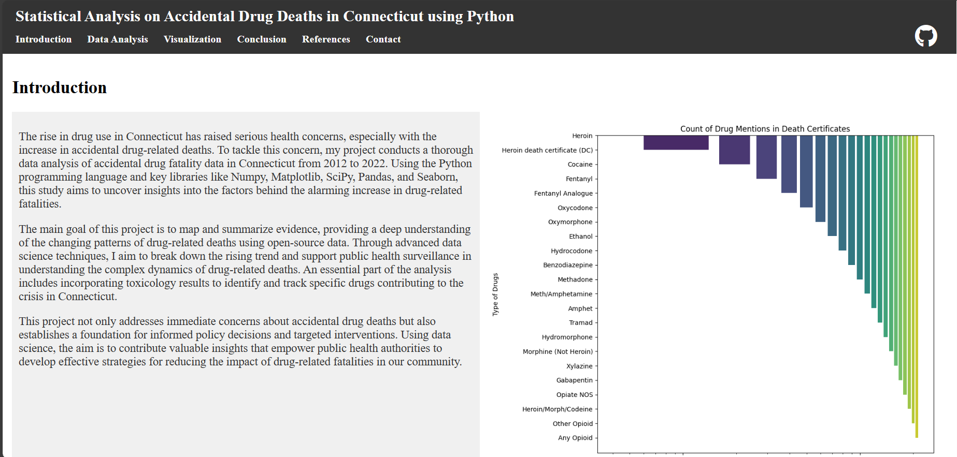Click the first introduction paragraph
Screen dimensions: 957x457
246,170
